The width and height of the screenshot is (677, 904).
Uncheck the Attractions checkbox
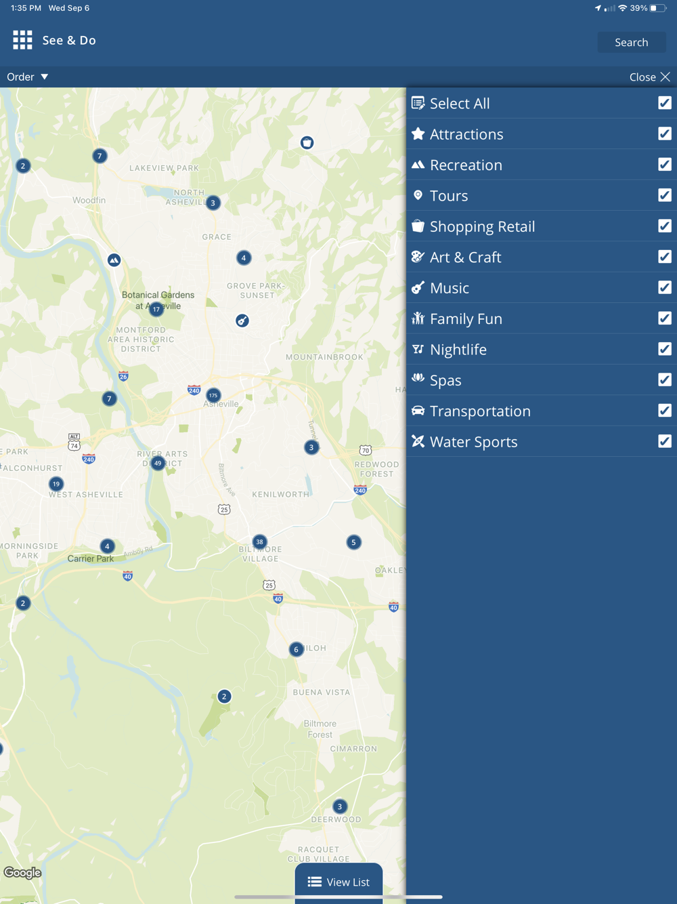point(665,133)
